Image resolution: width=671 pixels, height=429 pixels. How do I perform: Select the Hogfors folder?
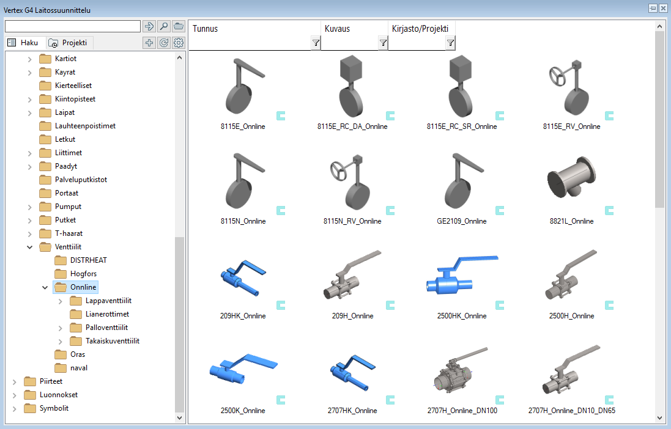pyautogui.click(x=83, y=274)
